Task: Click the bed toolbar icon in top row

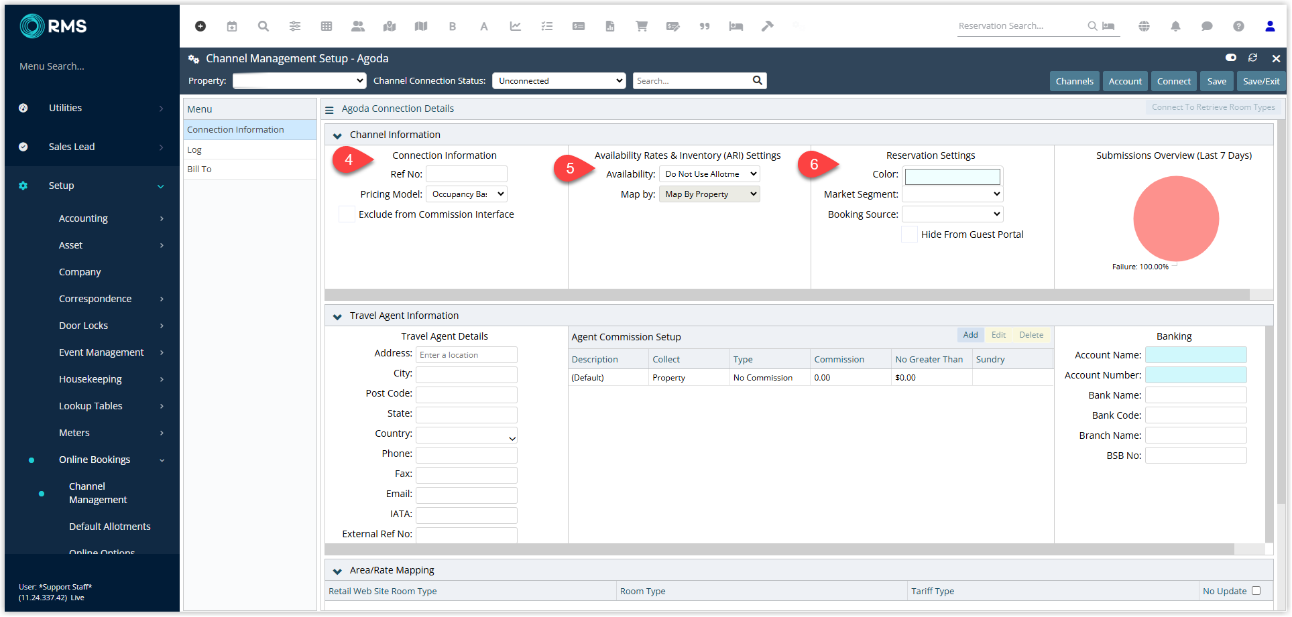Action: pos(736,26)
